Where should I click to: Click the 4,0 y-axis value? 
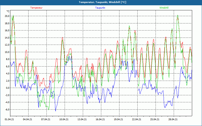8,74
